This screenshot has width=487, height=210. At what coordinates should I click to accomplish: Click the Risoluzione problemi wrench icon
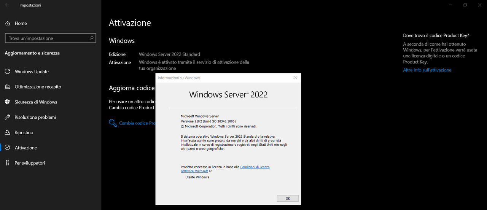7,117
